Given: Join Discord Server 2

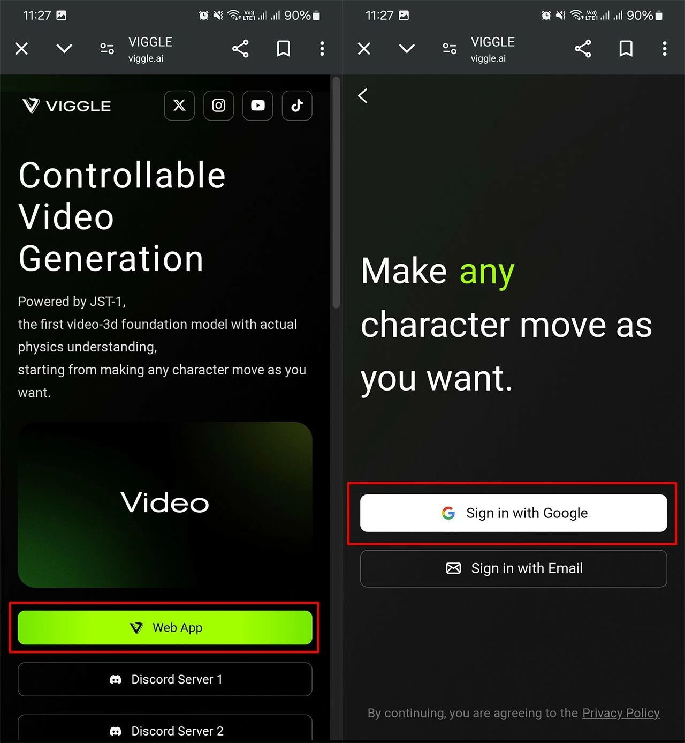Looking at the screenshot, I should (165, 731).
